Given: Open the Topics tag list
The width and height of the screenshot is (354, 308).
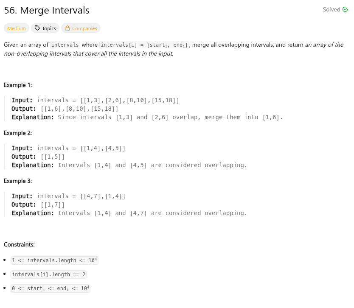Looking at the screenshot, I should point(45,28).
